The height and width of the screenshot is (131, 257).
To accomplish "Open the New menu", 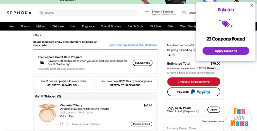I will 11,26.
